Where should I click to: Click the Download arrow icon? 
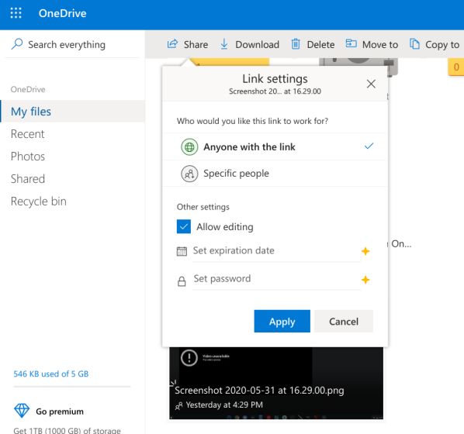pos(224,44)
